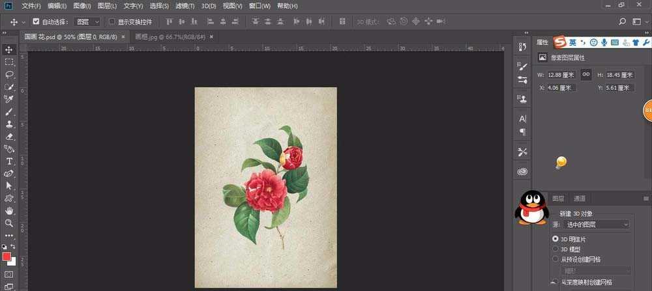This screenshot has height=291, width=652.
Task: Open the 图层 auto-select dropdown
Action: [87, 21]
